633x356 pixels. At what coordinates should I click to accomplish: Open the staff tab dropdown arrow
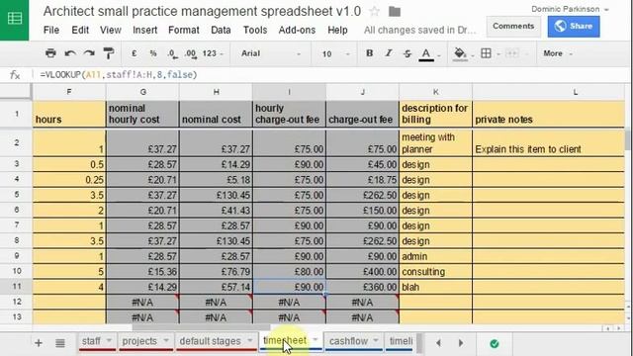point(109,340)
